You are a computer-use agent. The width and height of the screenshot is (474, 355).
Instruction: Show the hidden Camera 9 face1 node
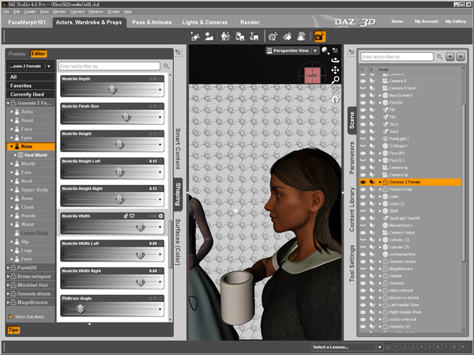[x=363, y=88]
